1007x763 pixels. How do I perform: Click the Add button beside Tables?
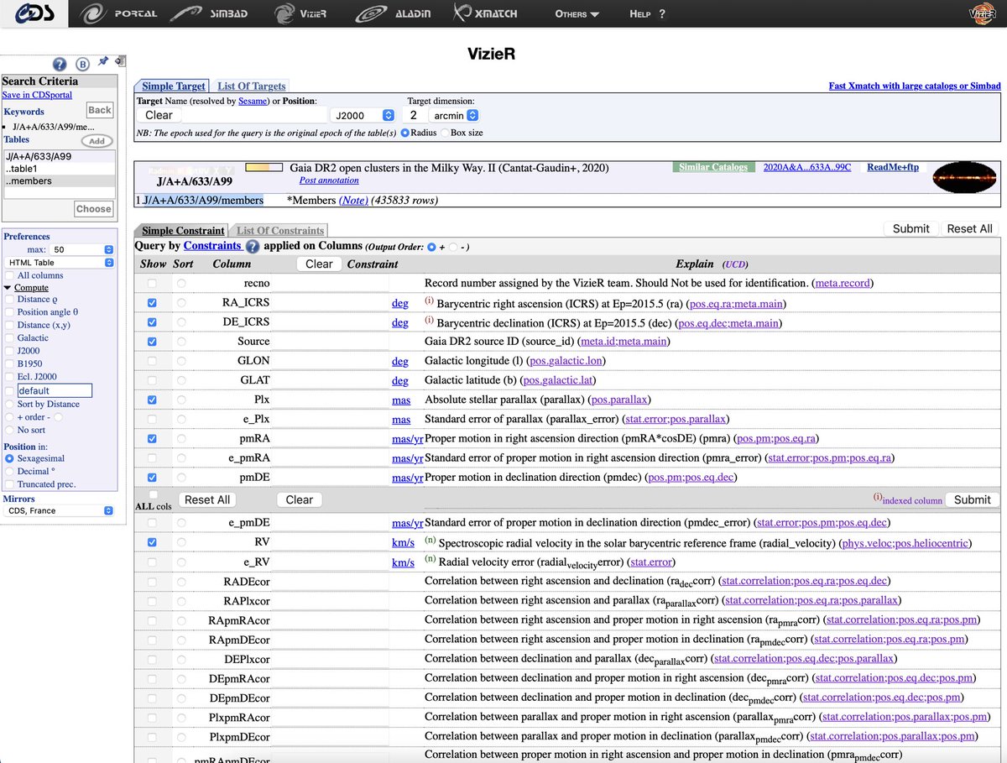tap(97, 141)
